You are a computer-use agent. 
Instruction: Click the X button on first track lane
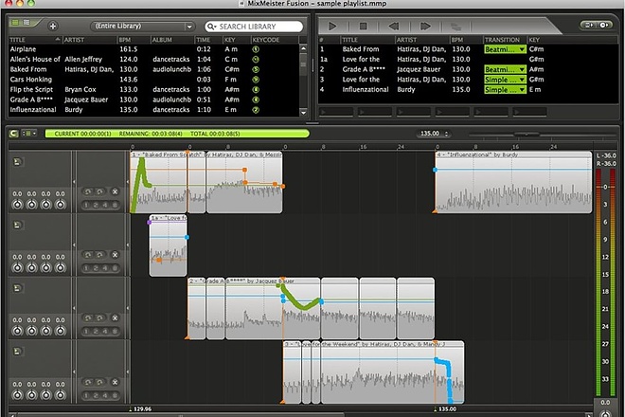115,191
